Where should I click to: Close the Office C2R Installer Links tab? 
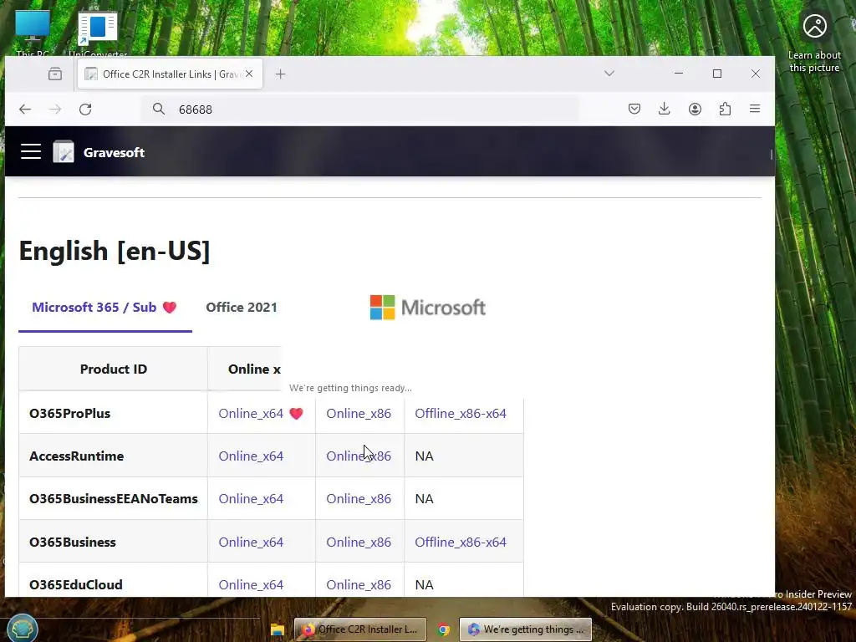249,74
